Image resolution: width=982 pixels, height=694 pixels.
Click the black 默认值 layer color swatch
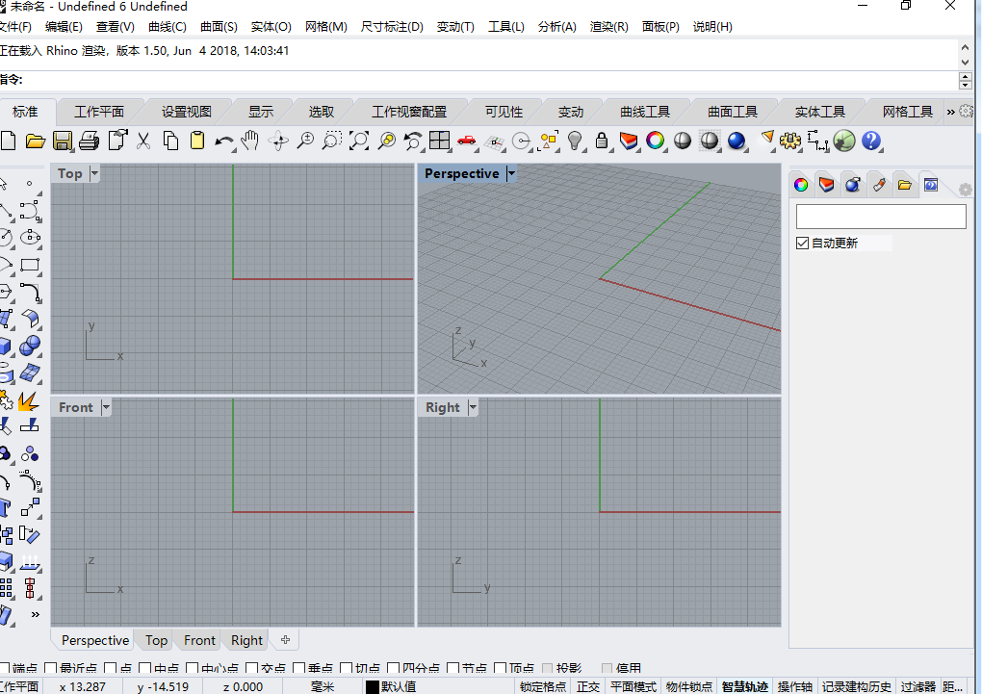tap(372, 686)
